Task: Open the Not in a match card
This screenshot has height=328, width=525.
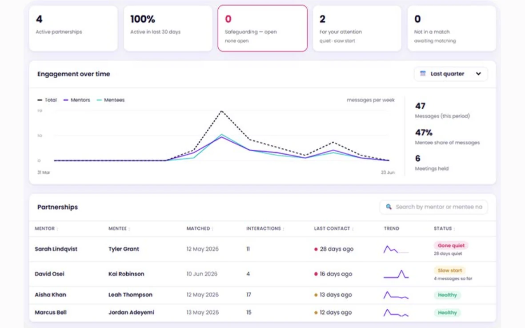Action: [x=452, y=28]
